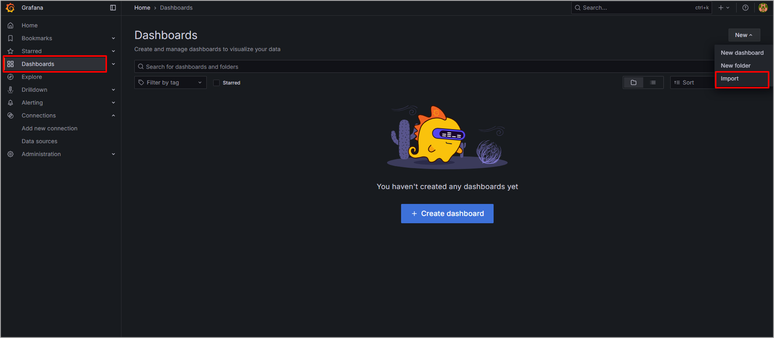Open the user profile avatar
This screenshot has width=774, height=338.
763,8
